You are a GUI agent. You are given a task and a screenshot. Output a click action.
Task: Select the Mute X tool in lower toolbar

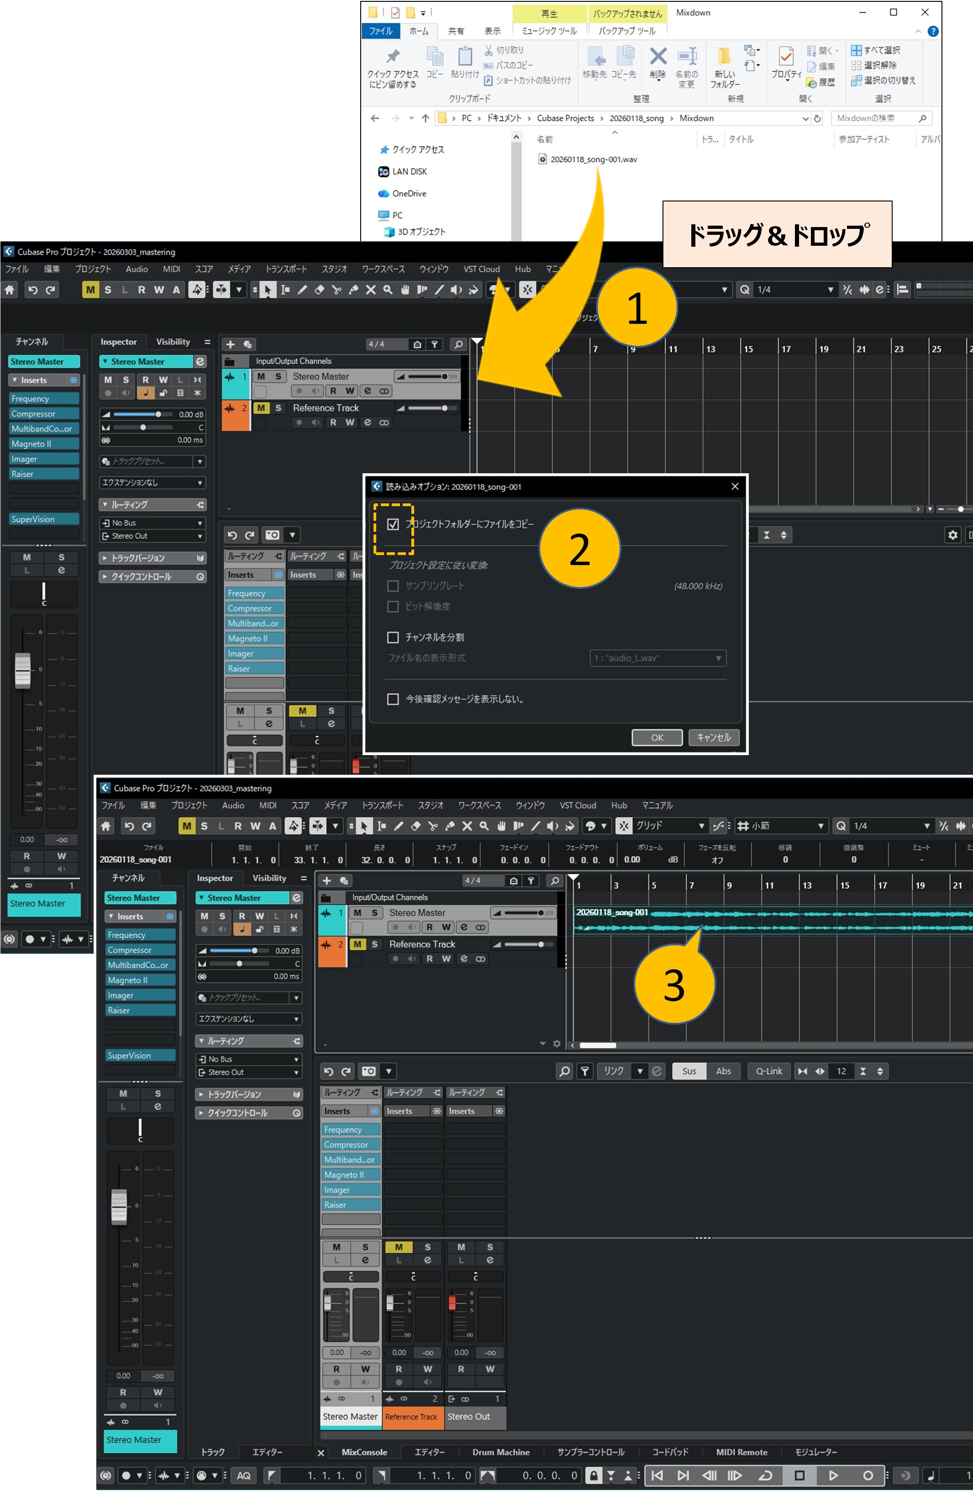click(467, 826)
